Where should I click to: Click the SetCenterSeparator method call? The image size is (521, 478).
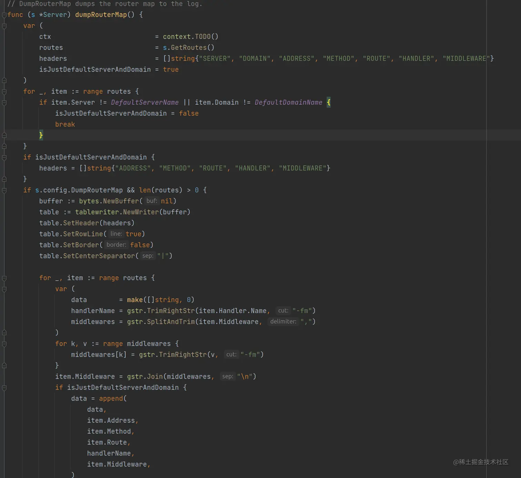99,256
